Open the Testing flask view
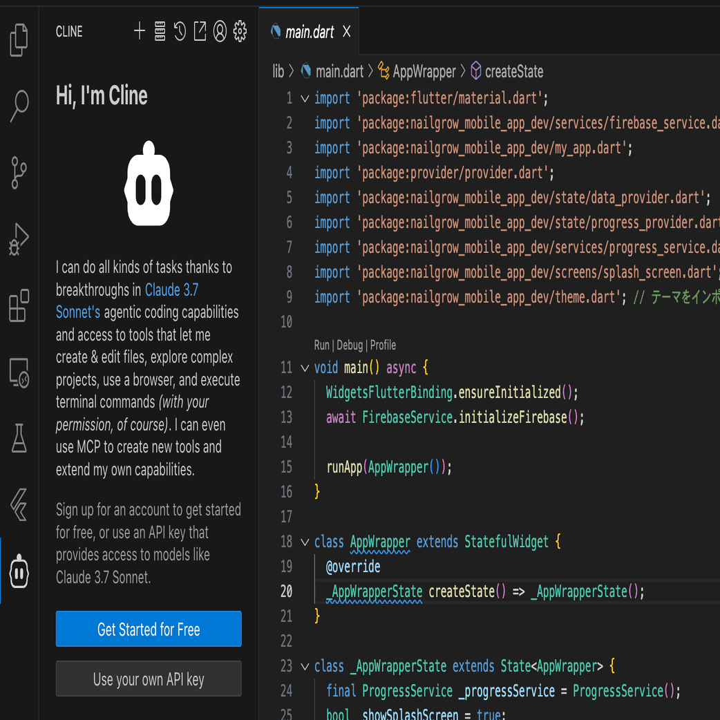 (x=19, y=438)
